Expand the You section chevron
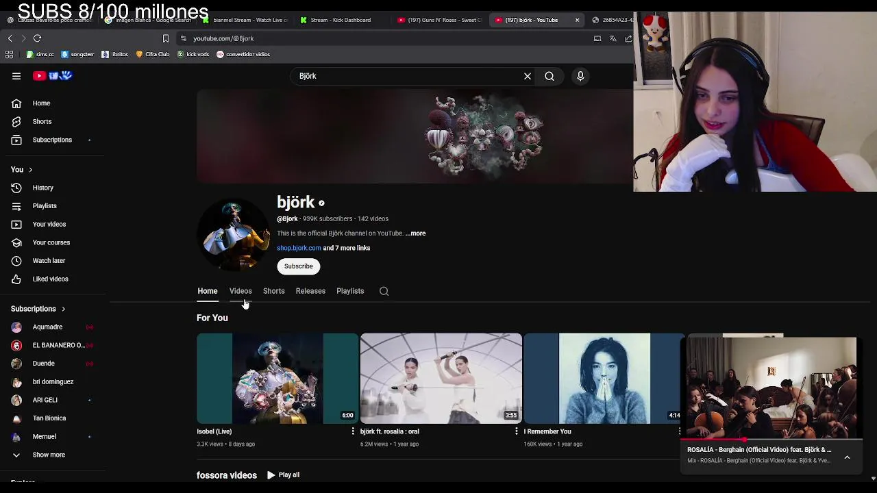The height and width of the screenshot is (493, 877). point(30,170)
